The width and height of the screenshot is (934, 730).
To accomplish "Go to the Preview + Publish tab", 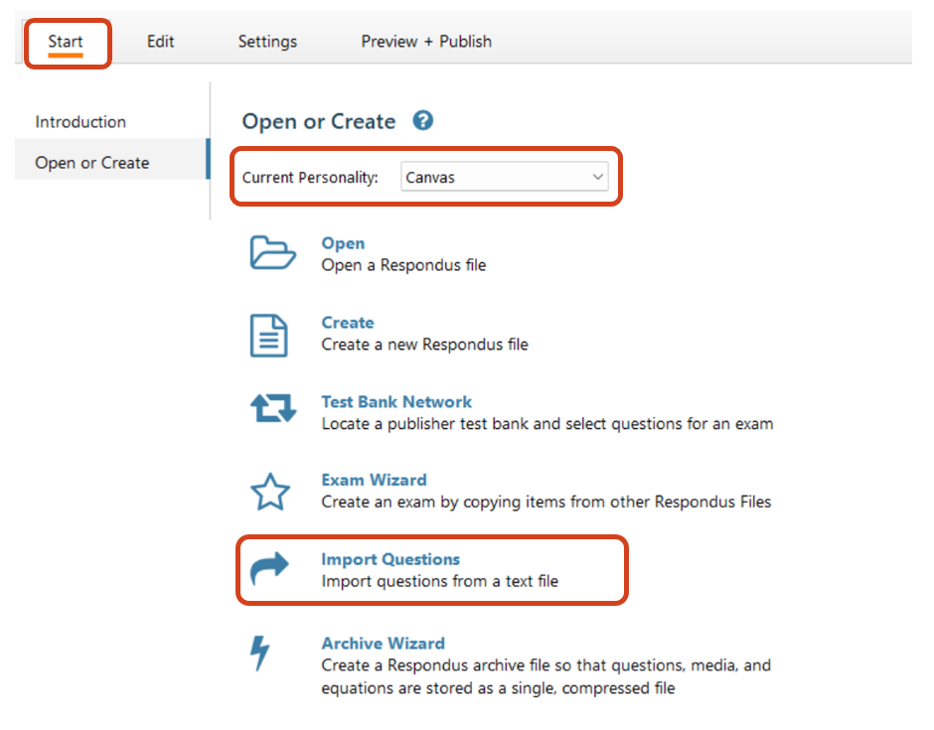I will coord(426,42).
